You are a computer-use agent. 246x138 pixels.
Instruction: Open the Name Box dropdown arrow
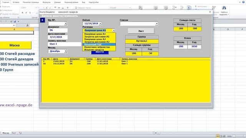(14, 25)
